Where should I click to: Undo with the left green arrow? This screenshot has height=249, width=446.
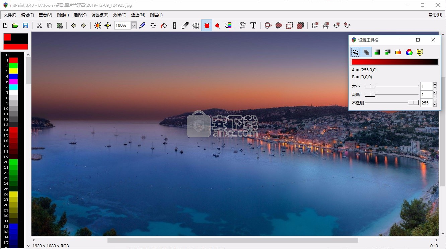[74, 25]
